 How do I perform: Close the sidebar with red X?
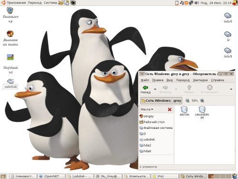tap(169, 109)
